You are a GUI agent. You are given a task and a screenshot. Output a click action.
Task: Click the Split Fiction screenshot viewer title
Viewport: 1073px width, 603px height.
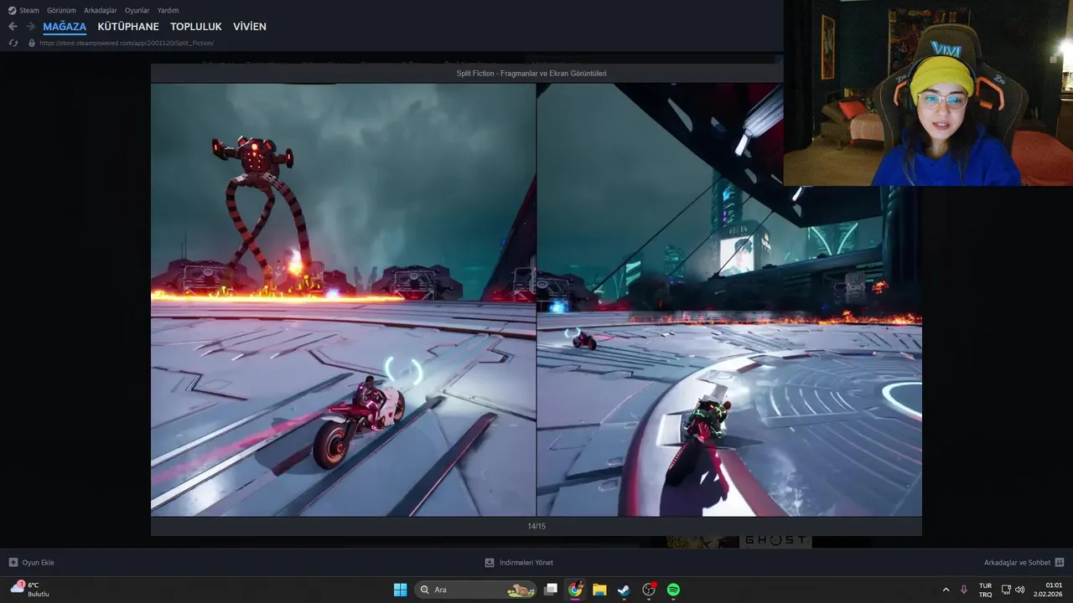tap(531, 74)
